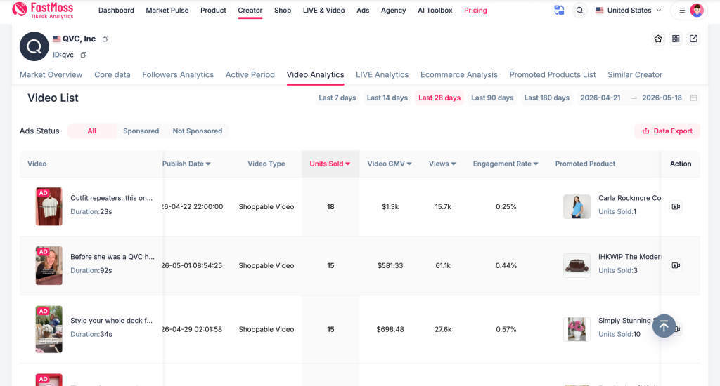Switch to LIVE Analytics tab
720x386 pixels.
tap(382, 74)
